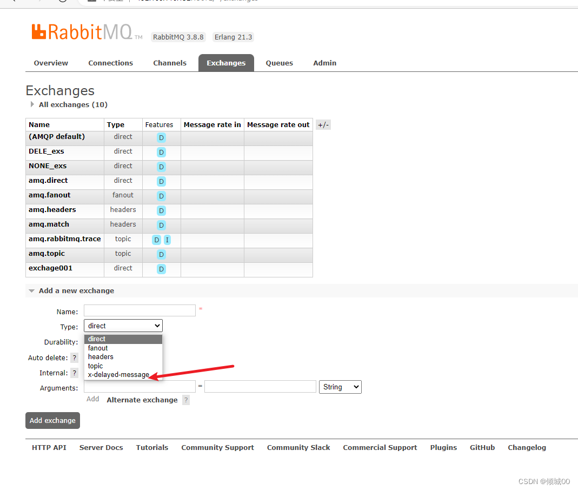Viewport: 578px width, 490px height.
Task: Click the Alternate exchange argument shortcut
Action: pyautogui.click(x=142, y=400)
